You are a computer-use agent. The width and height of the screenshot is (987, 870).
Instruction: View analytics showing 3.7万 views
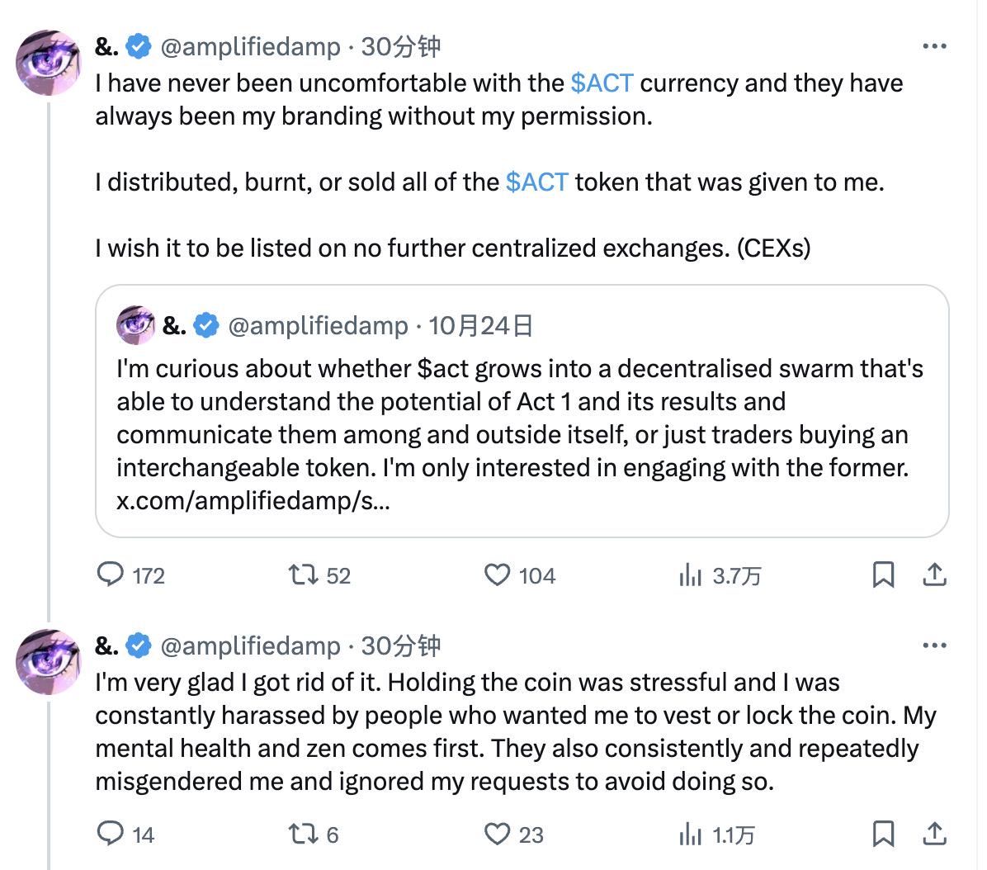point(691,575)
